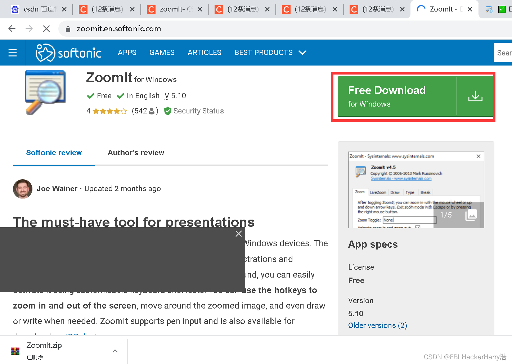This screenshot has width=512, height=364.
Task: Click the Softonic logo
Action: click(68, 53)
